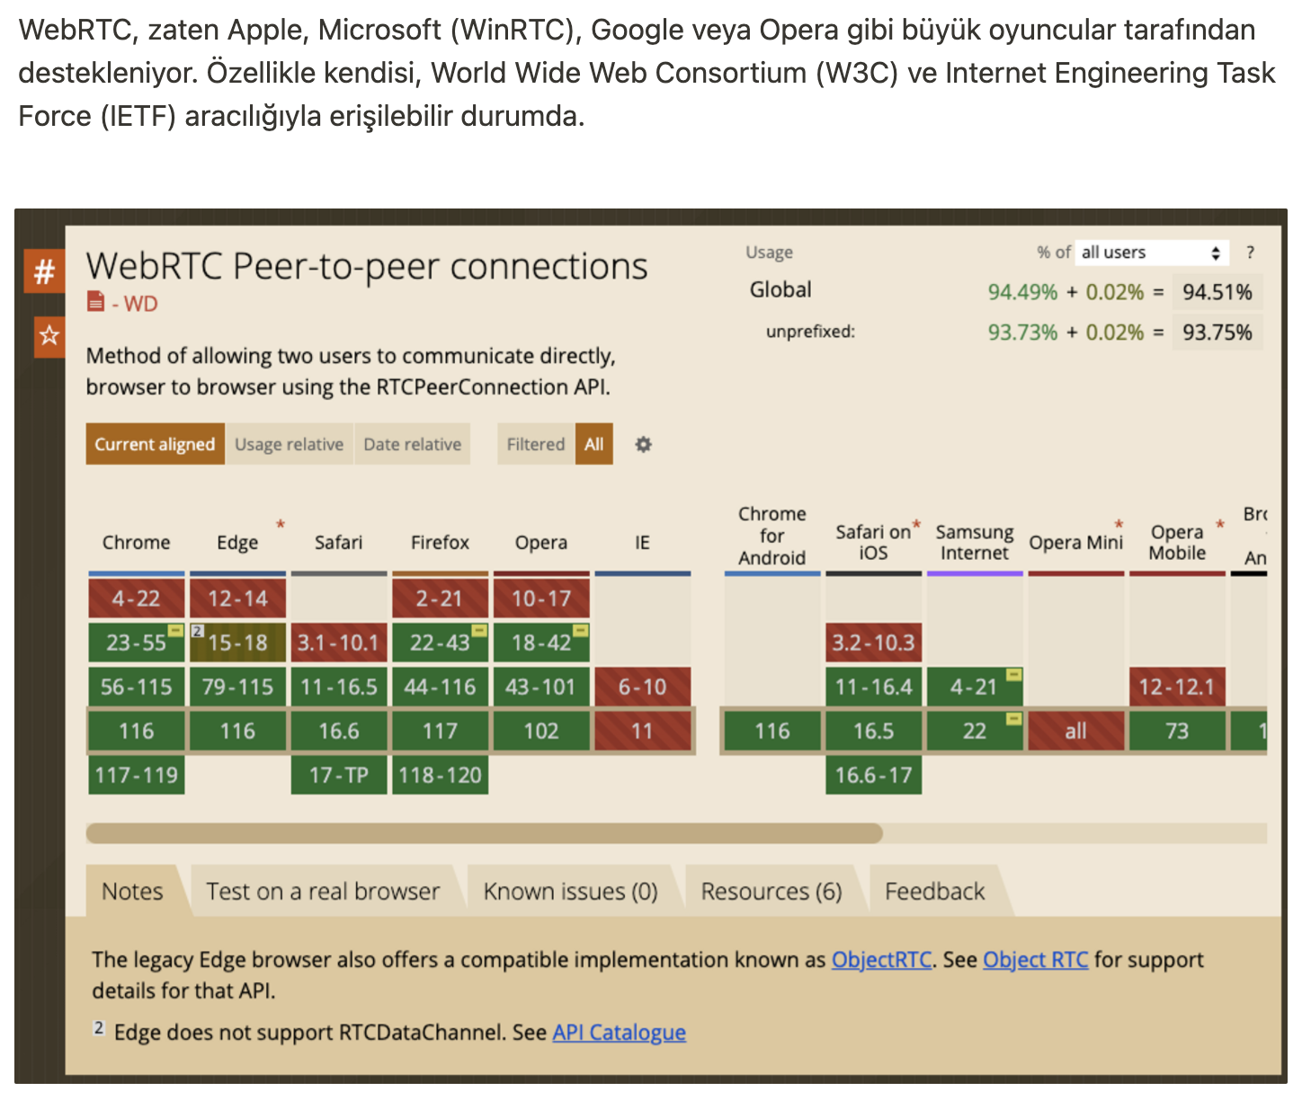Select the Filtered browsers option
1302x1100 pixels.
click(x=536, y=444)
